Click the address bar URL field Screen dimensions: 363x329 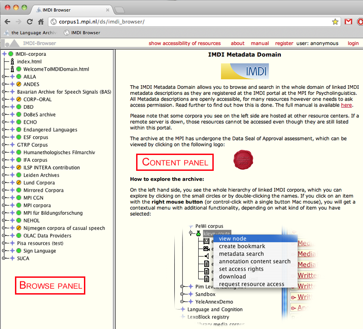[x=195, y=22]
